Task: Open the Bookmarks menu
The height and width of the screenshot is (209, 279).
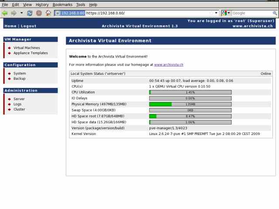Action: coord(62,5)
